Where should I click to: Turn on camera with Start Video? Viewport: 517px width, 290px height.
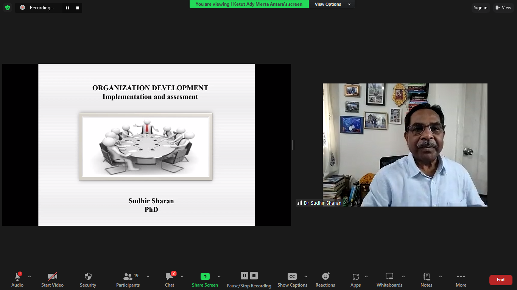click(x=52, y=280)
